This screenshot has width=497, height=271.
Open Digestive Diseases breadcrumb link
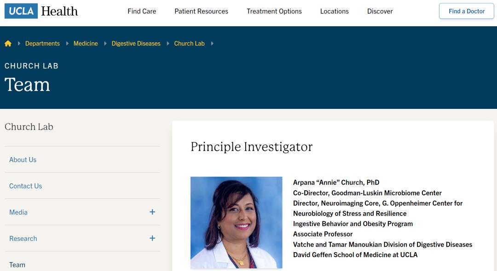136,44
